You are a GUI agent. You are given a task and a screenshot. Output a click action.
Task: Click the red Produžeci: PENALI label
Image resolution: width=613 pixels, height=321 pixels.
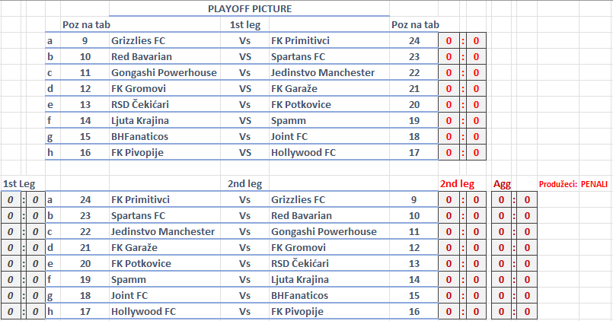573,184
